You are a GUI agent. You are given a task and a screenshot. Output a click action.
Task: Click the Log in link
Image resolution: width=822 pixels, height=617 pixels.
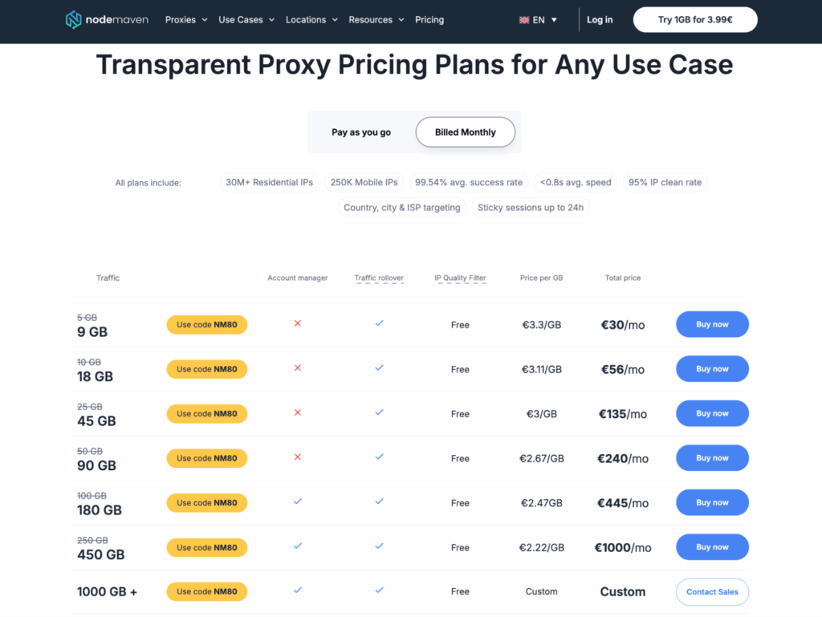pyautogui.click(x=600, y=19)
